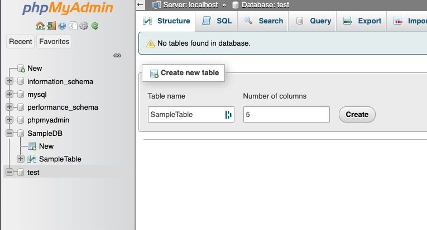Click the 'Table name' label
Image resolution: width=427 pixels, height=230 pixels.
166,96
